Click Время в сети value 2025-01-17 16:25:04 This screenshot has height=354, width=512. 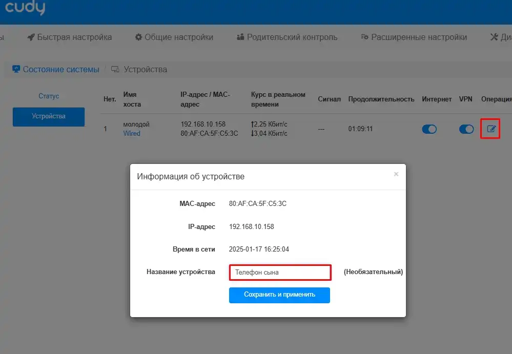pos(259,249)
